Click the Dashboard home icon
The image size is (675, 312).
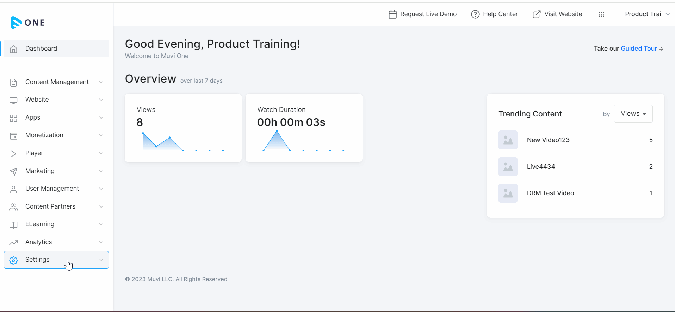point(13,49)
